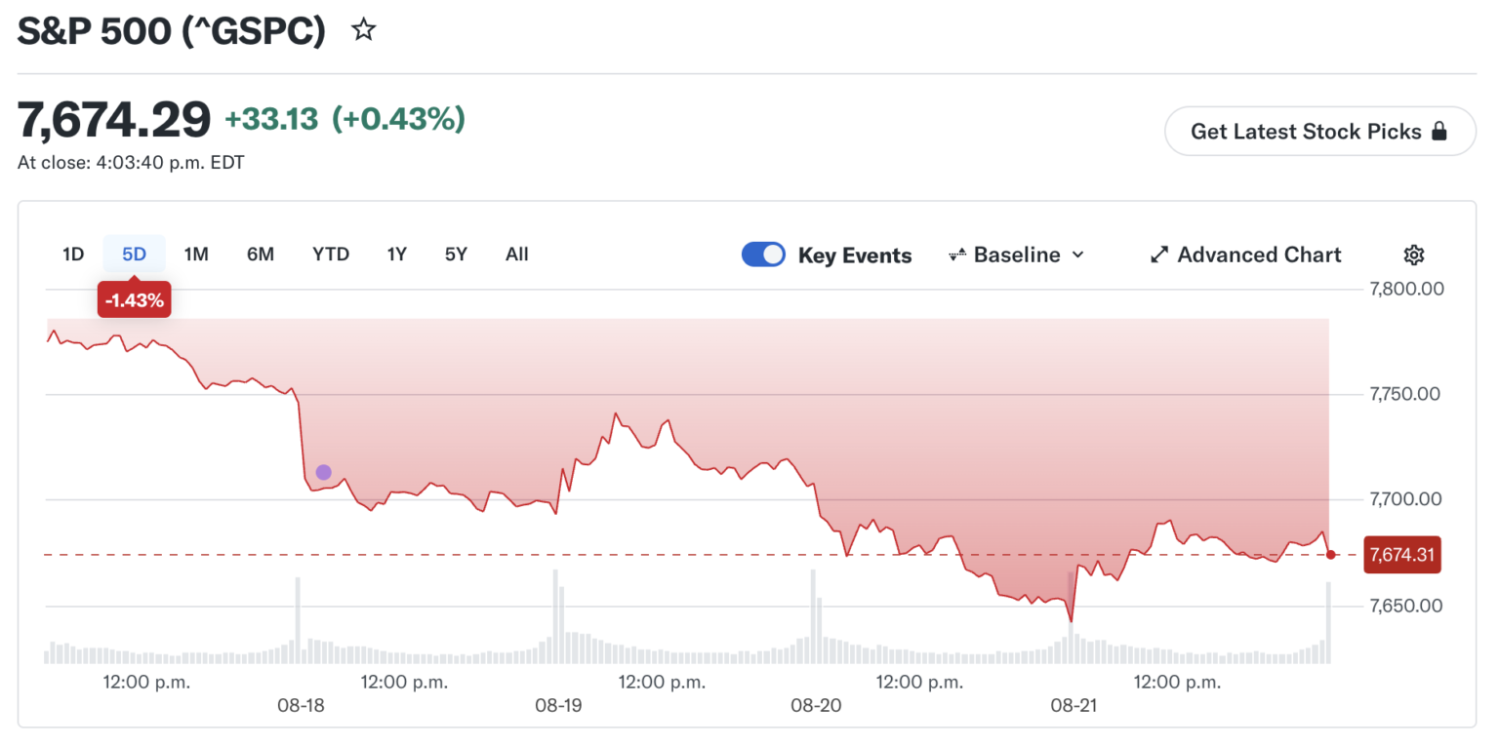Image resolution: width=1499 pixels, height=747 pixels.
Task: Star the S&P 500 watchlist icon
Action: point(364,30)
